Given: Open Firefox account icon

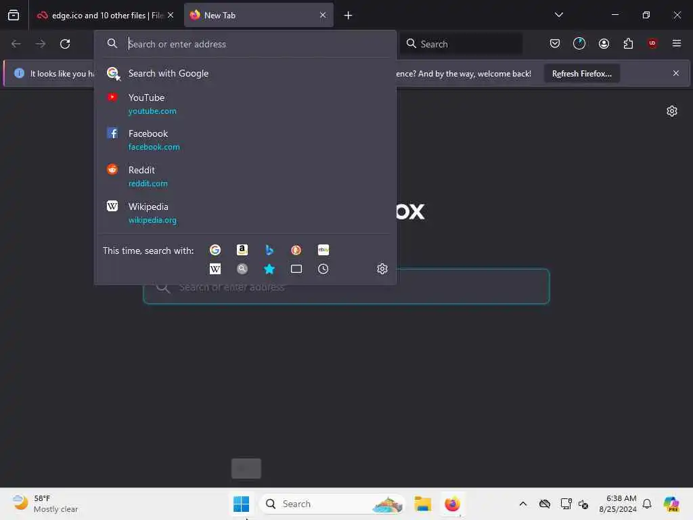Looking at the screenshot, I should pos(604,43).
